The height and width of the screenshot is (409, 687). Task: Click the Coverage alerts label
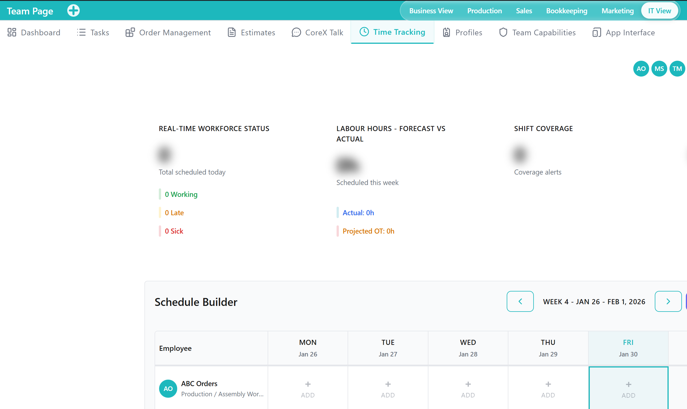point(538,172)
